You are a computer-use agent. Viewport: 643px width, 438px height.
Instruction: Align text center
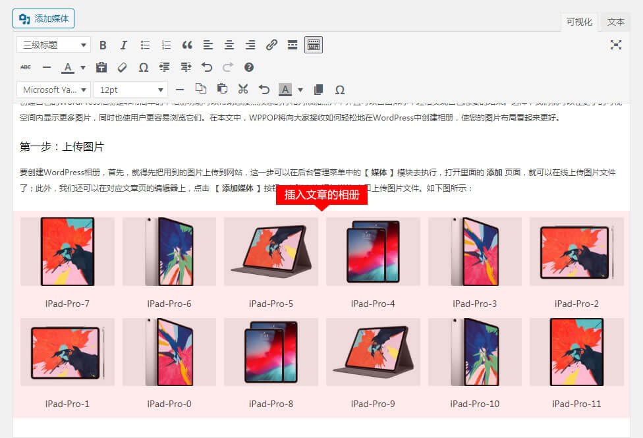click(229, 45)
